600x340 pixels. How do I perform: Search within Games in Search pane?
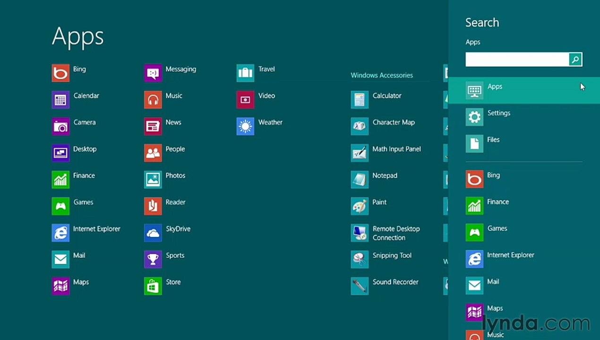[524, 232]
